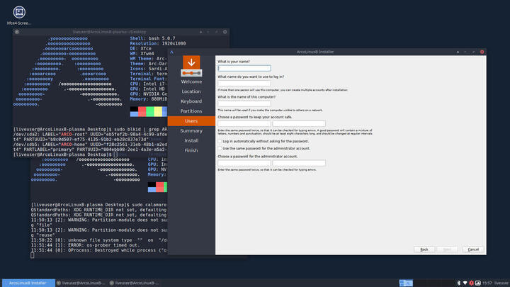Image resolution: width=510 pixels, height=287 pixels.
Task: Switch to the second liveuser@ArcoLinuxB terminal taskbar entry
Action: click(x=134, y=283)
